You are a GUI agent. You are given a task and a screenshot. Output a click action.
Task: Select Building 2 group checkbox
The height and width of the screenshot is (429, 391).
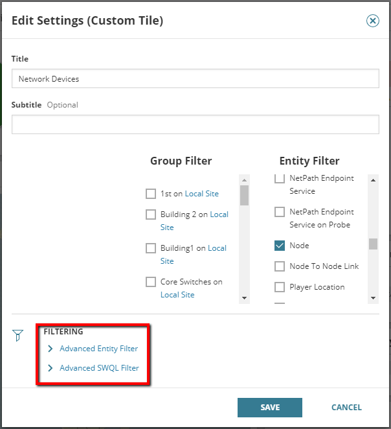(x=151, y=214)
